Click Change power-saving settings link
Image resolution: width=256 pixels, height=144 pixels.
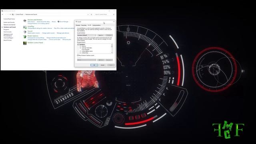click(x=36, y=38)
